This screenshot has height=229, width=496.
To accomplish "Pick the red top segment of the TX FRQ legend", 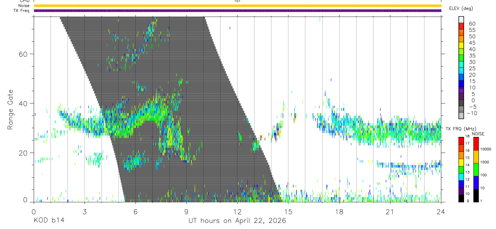I will click(x=461, y=141).
